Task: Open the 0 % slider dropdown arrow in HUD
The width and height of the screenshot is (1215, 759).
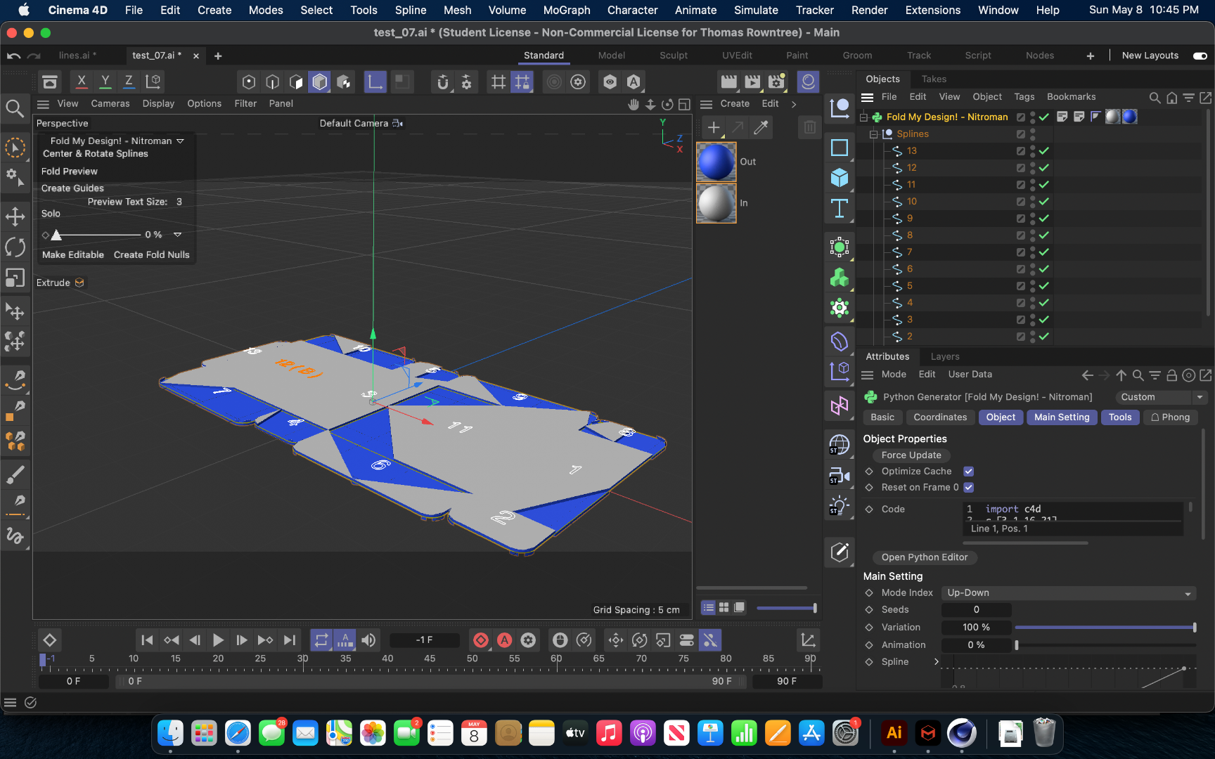Action: [177, 235]
